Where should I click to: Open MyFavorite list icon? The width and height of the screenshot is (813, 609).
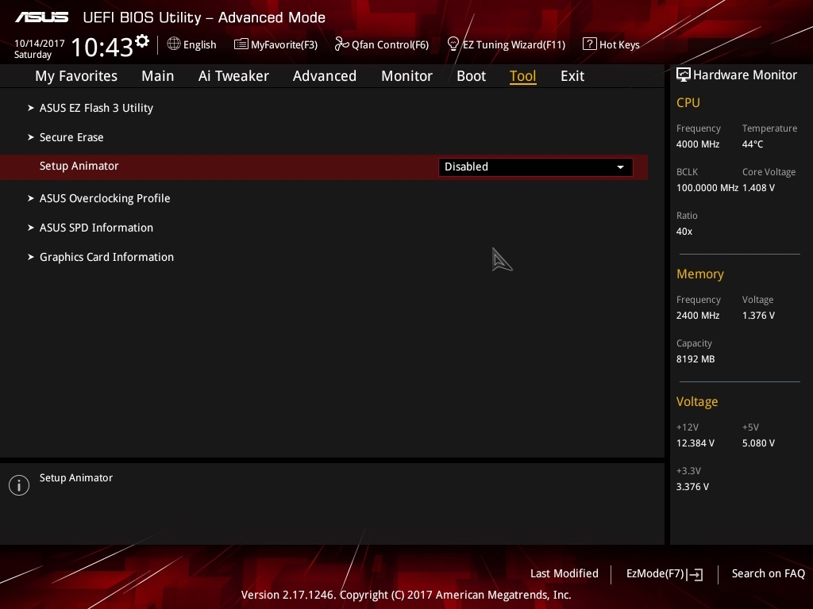[x=241, y=44]
